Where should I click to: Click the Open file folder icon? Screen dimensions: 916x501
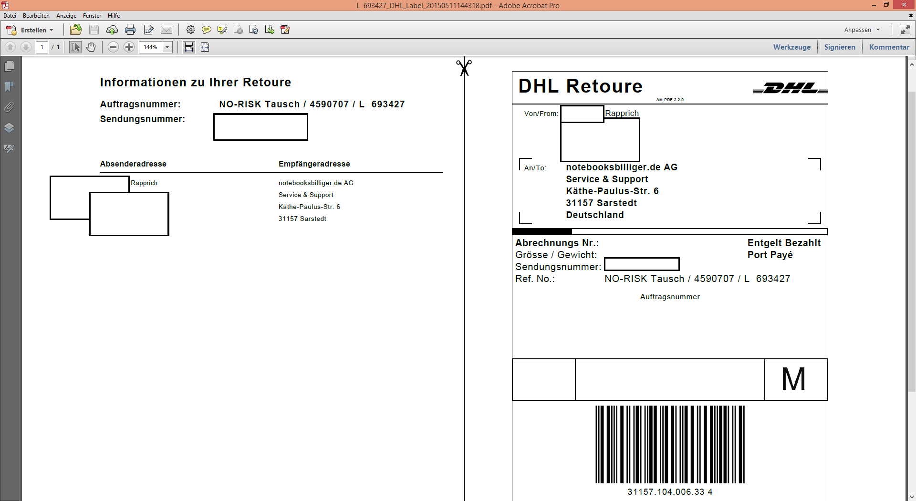pos(75,30)
